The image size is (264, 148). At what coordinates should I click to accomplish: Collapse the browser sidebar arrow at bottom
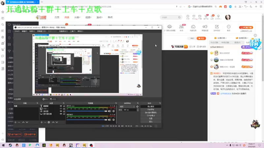3,139
